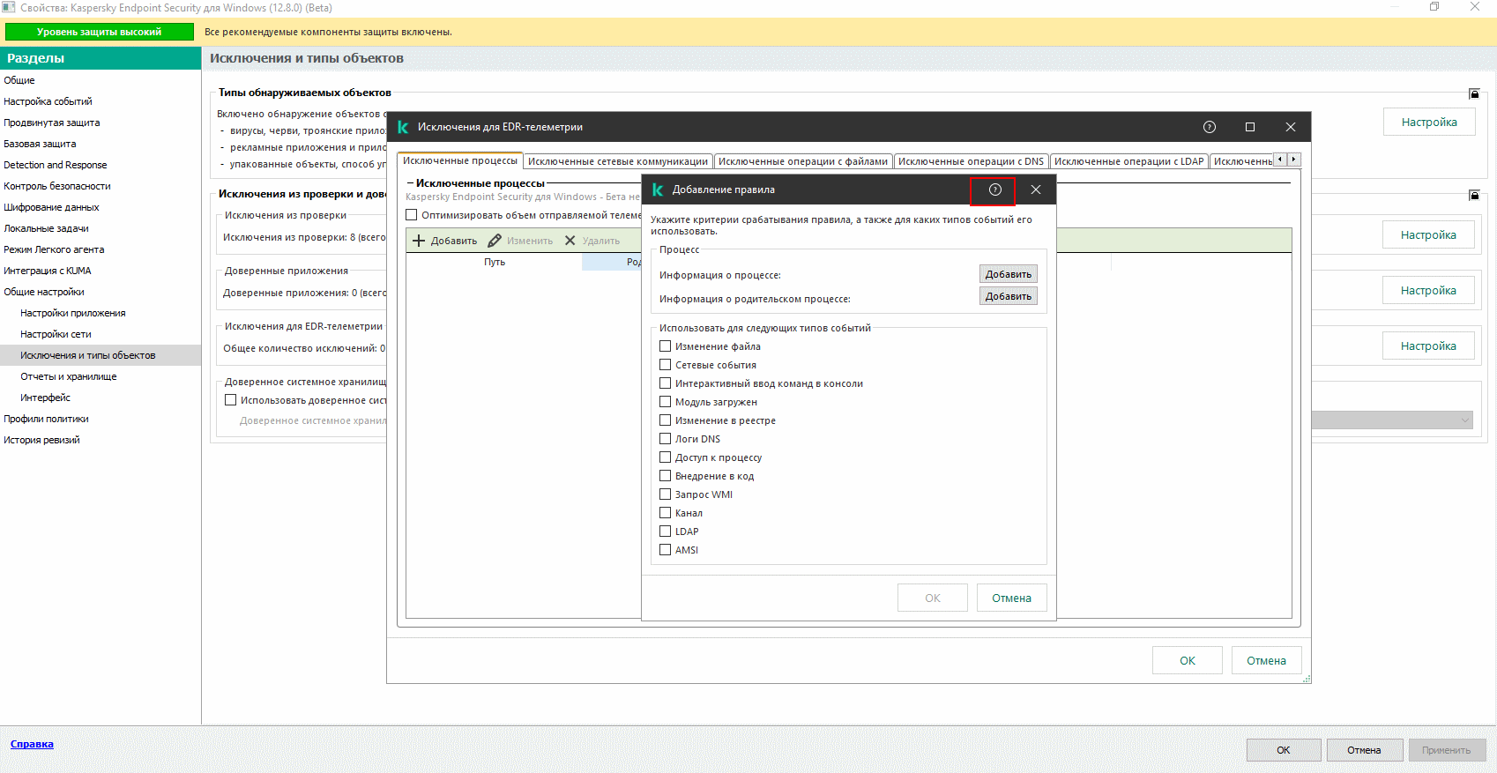Click OK in Добавление правила dialog
Image resolution: width=1497 pixels, height=773 pixels.
coord(933,598)
